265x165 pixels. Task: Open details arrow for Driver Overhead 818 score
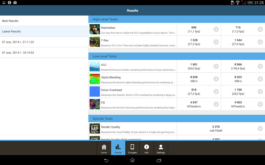pos(216,92)
